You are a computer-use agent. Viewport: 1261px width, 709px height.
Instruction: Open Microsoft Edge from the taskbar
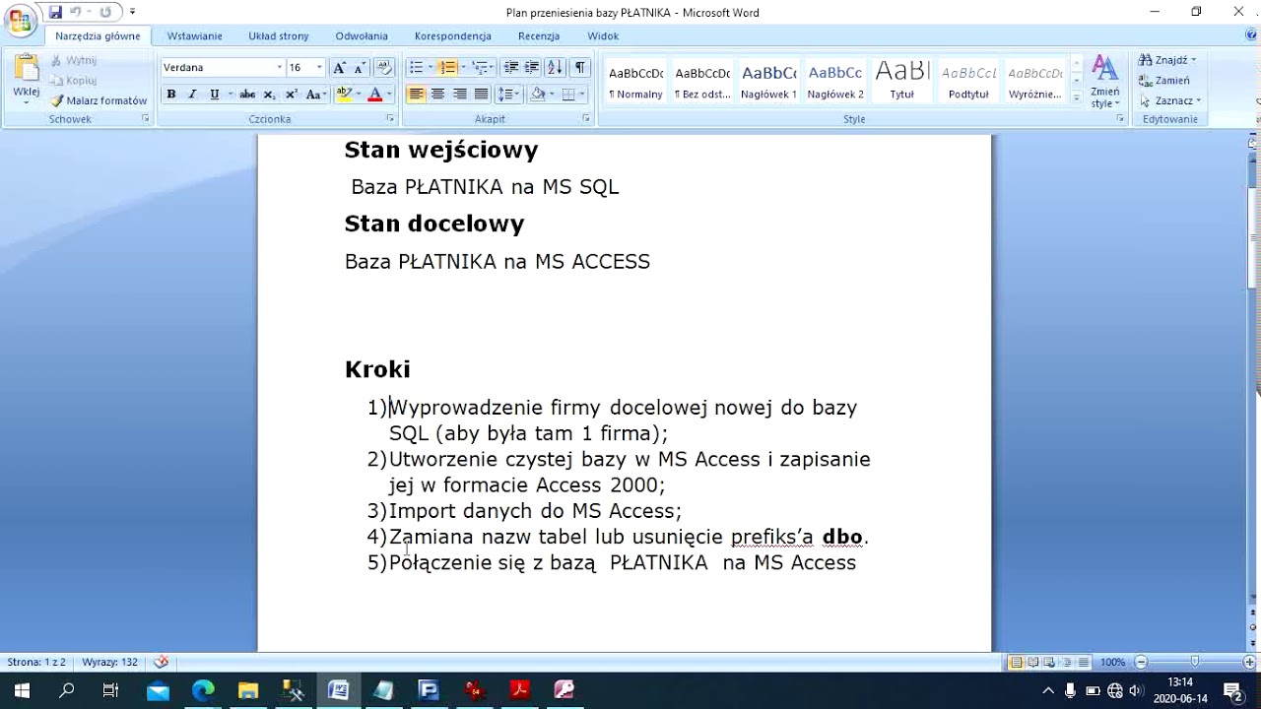pyautogui.click(x=203, y=690)
